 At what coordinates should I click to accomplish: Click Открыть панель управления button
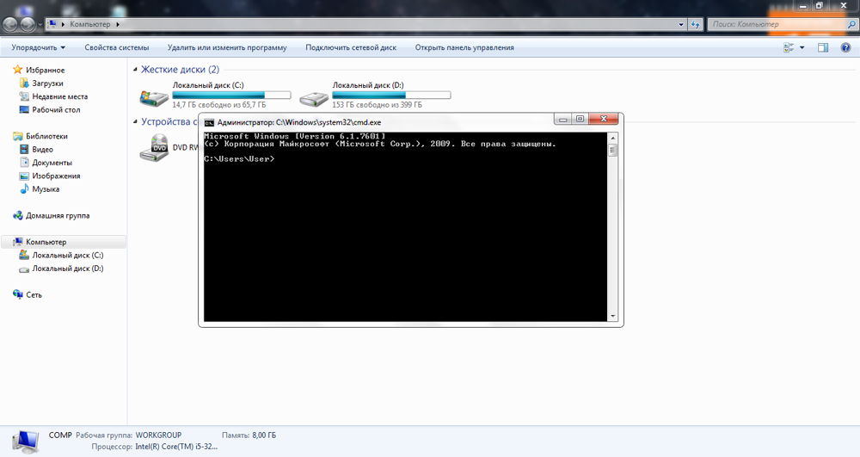coord(464,47)
